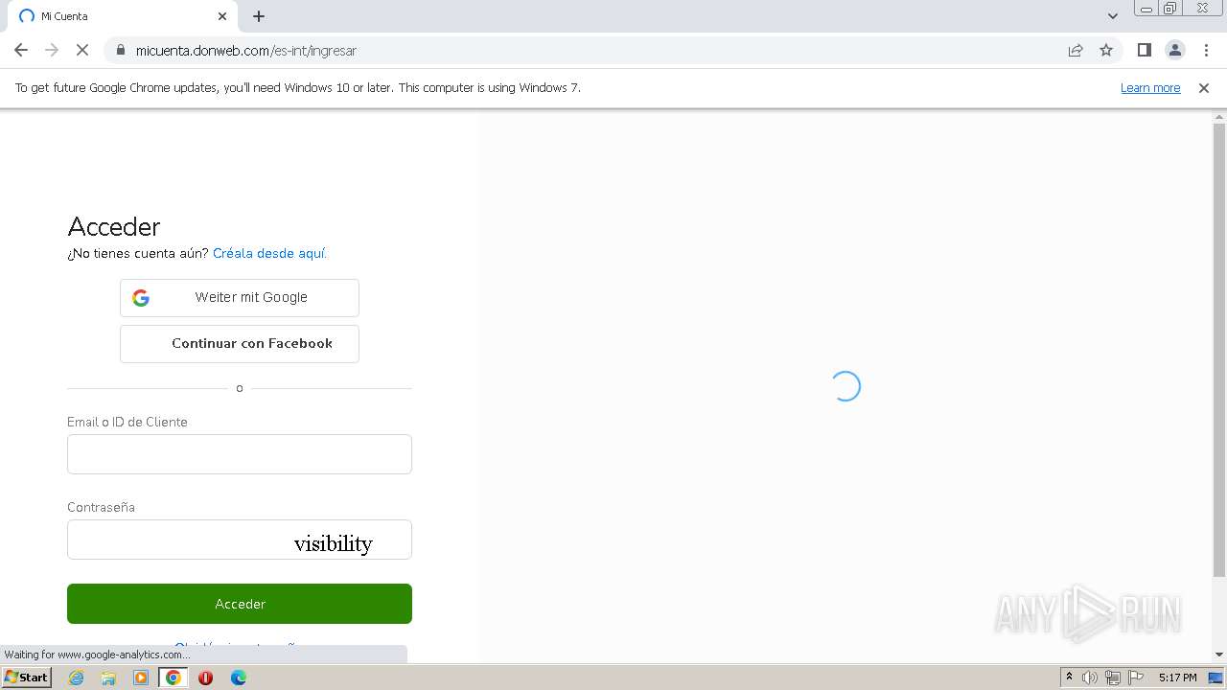Open the volume speaker tray icon

pyautogui.click(x=1090, y=678)
